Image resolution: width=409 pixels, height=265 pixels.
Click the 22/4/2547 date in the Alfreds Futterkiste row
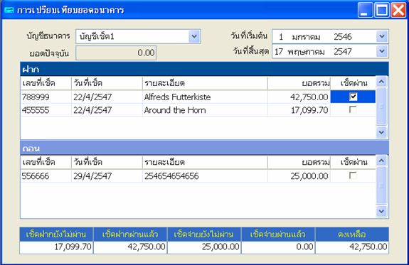tap(92, 97)
